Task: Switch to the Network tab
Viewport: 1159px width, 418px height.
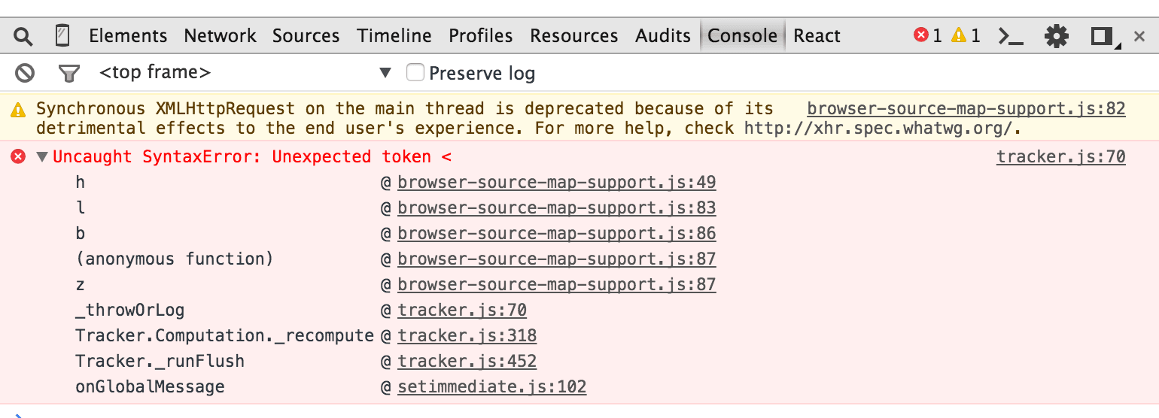Action: point(220,36)
